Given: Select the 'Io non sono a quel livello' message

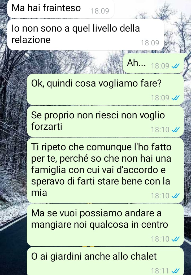Looking at the screenshot, I should click(86, 35).
